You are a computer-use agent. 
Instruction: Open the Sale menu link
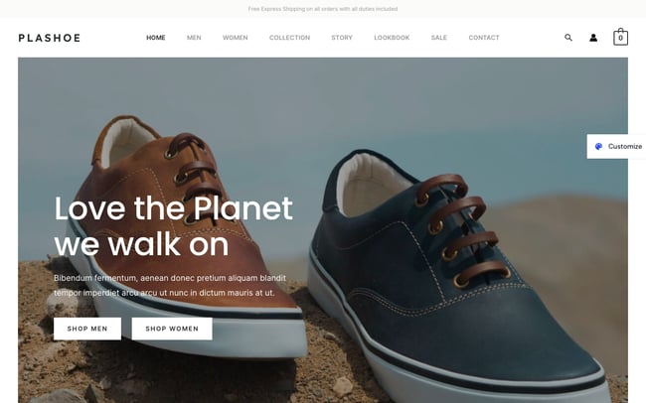[x=439, y=38]
